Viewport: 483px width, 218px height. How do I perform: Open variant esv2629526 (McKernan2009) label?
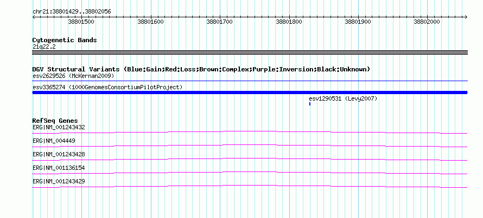(x=73, y=76)
